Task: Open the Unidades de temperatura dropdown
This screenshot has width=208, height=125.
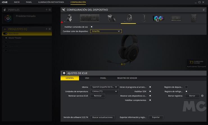Action: click(x=104, y=91)
